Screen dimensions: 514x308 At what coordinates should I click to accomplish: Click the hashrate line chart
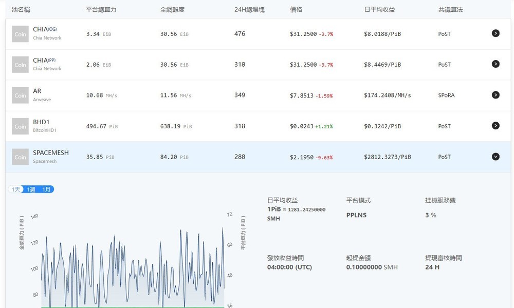[x=133, y=267]
